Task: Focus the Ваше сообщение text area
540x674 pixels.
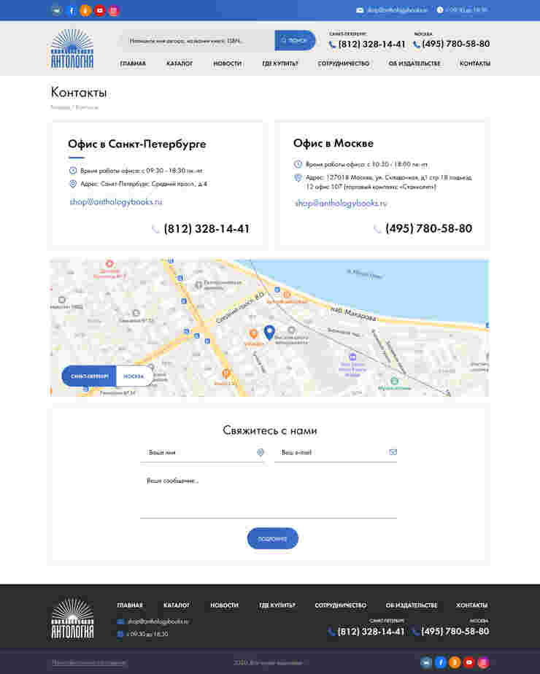Action: coord(269,495)
